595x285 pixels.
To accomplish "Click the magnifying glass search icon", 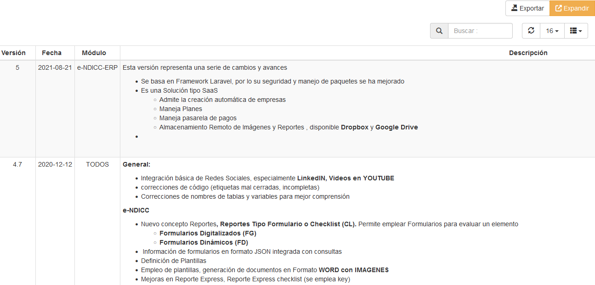I will pos(439,31).
